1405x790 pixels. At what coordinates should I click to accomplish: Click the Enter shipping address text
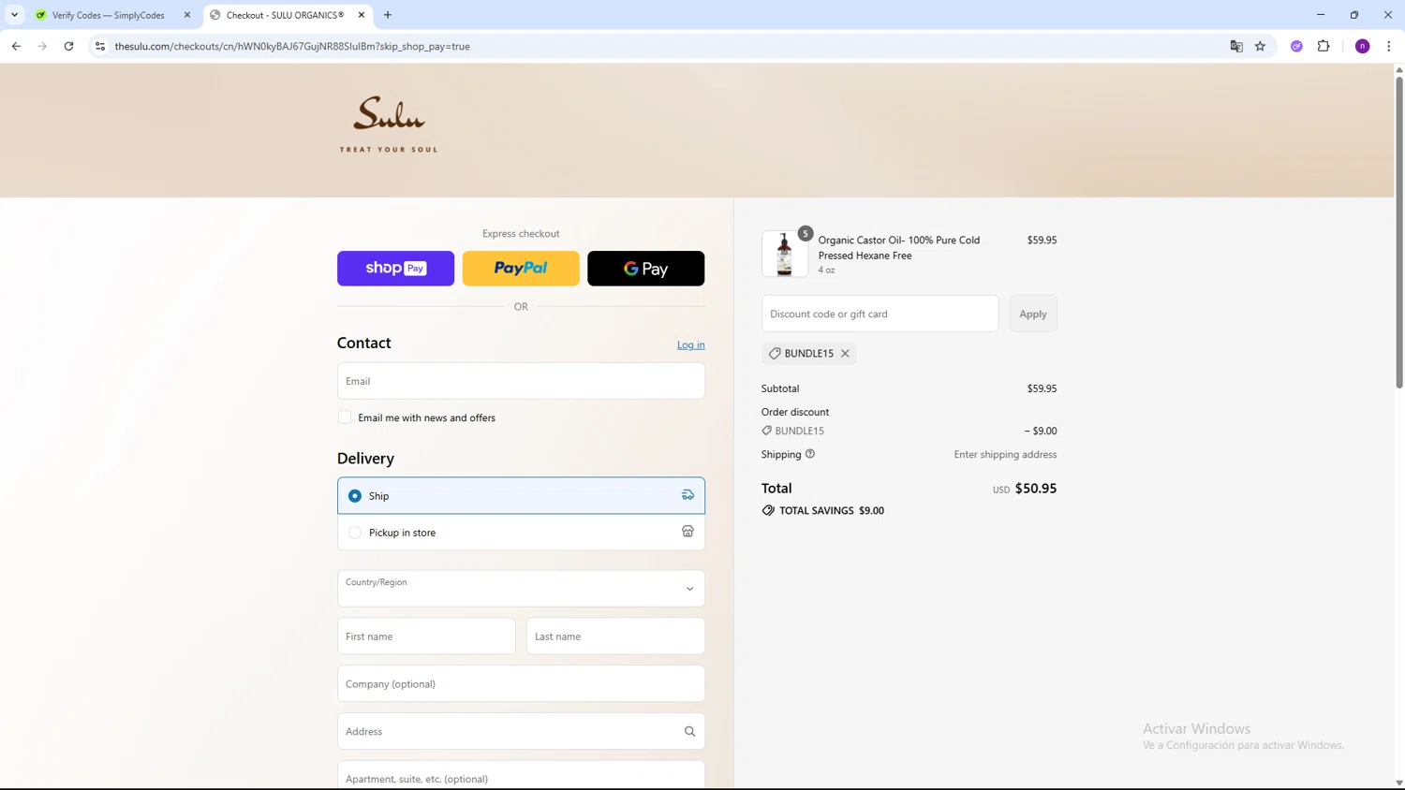(1005, 454)
